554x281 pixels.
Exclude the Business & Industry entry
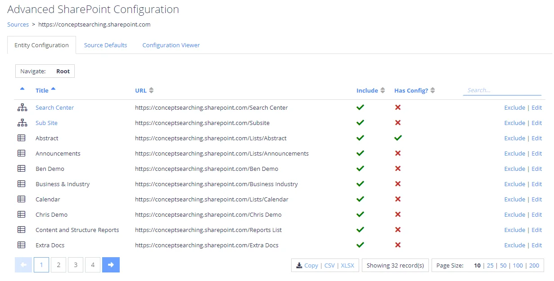[514, 184]
